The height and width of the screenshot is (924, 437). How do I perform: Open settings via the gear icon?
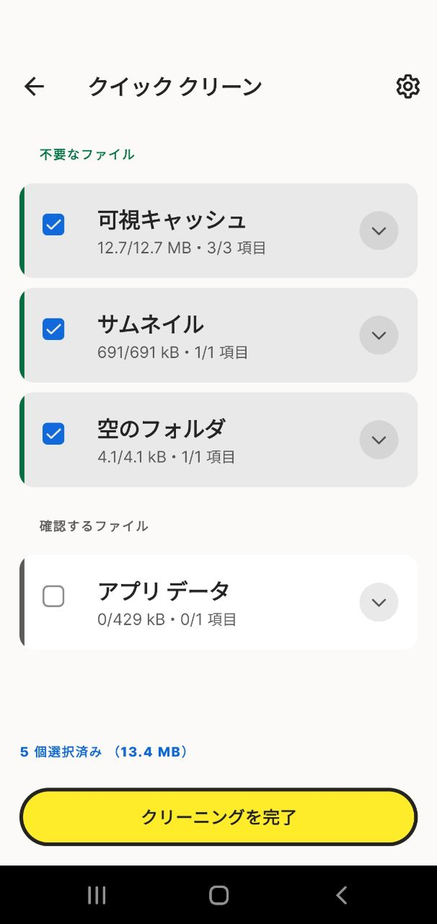(407, 87)
